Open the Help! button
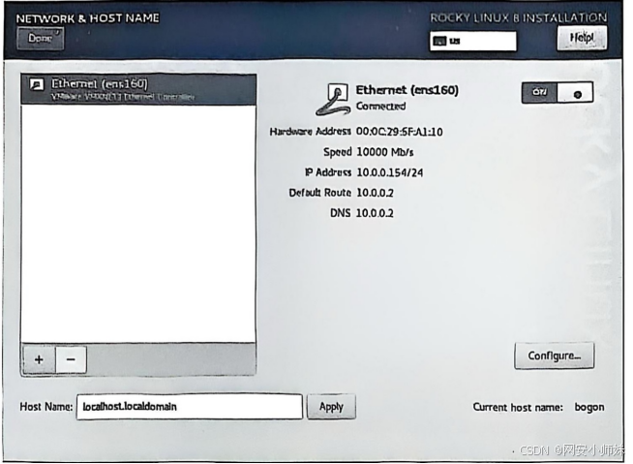 coord(582,38)
